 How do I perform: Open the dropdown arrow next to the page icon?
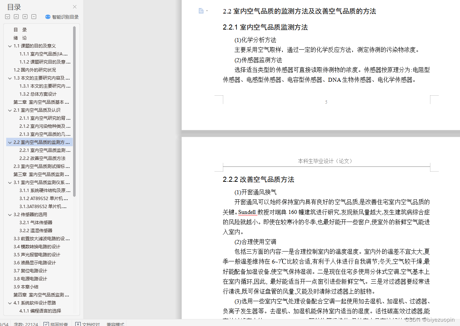[207, 11]
